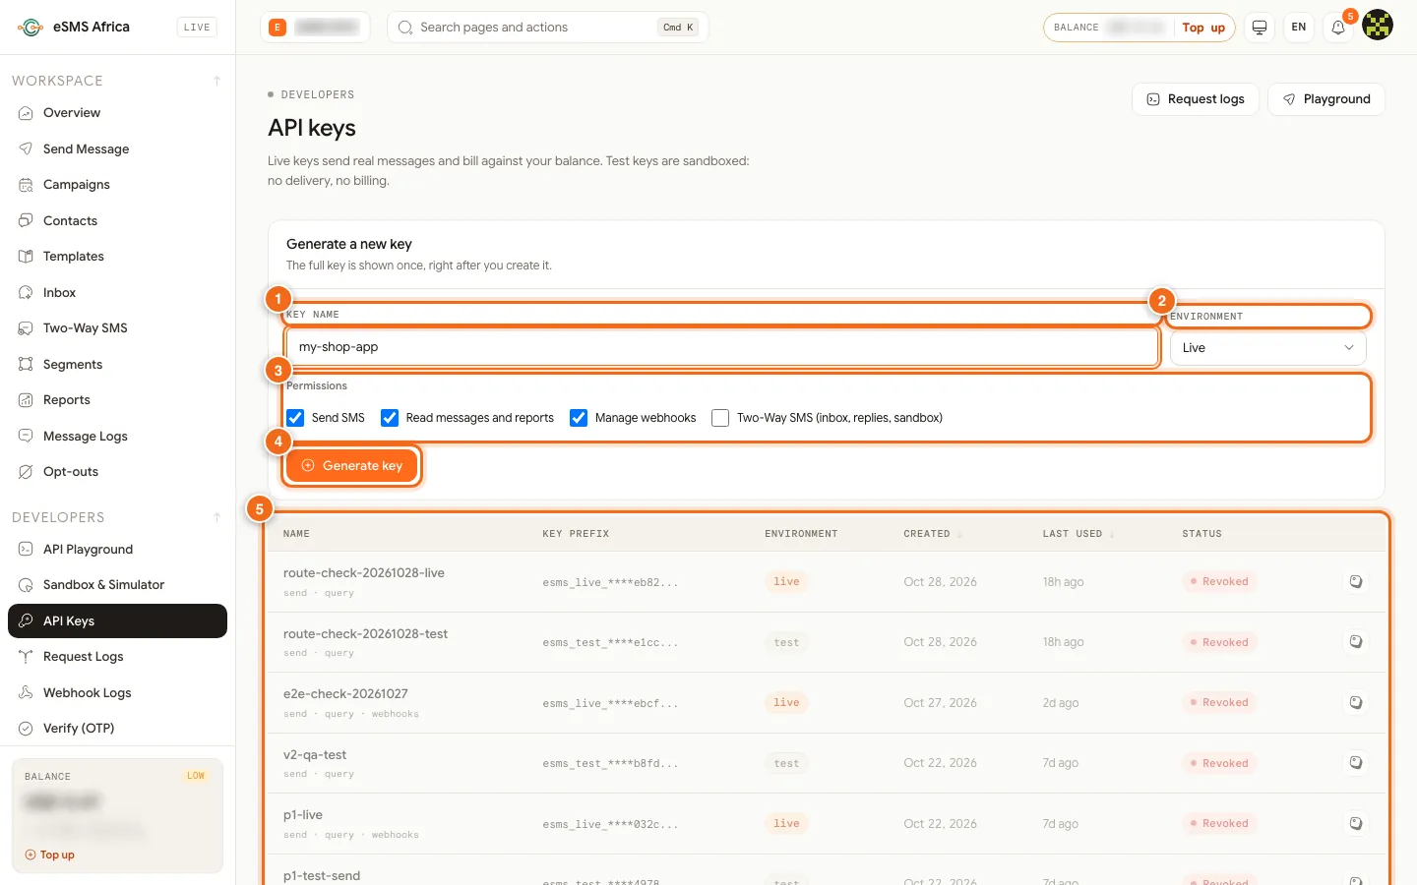This screenshot has height=885, width=1417.
Task: Click the test badge in route-check-20261028-test row
Action: [786, 643]
